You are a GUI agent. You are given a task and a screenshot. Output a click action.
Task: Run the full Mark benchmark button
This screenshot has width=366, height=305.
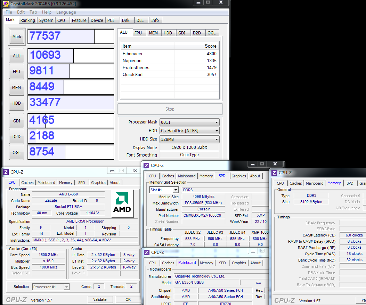pyautogui.click(x=17, y=37)
